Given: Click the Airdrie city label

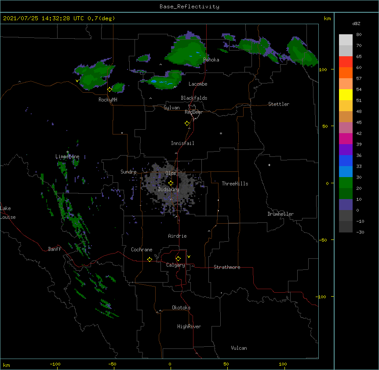Looking at the screenshot, I should [x=177, y=236].
